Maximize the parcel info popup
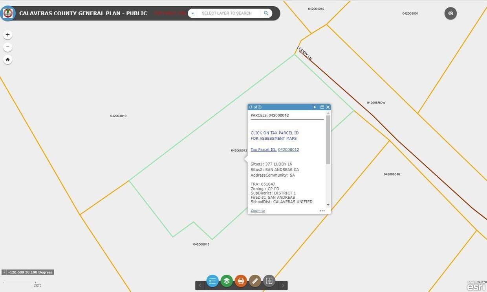 (322, 107)
